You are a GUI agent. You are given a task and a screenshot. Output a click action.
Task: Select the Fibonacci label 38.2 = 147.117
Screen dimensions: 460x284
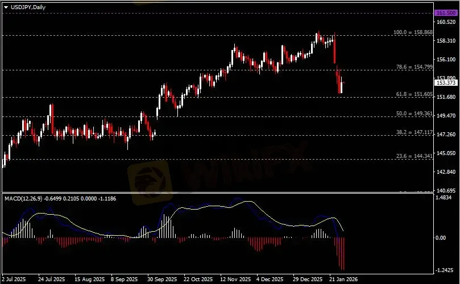tap(415, 132)
